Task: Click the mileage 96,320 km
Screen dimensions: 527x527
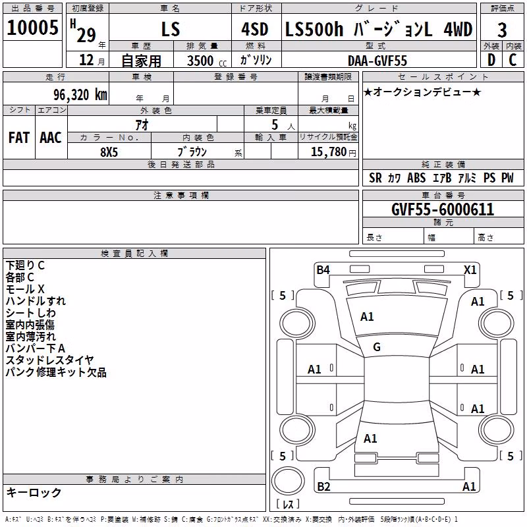Action: 80,95
